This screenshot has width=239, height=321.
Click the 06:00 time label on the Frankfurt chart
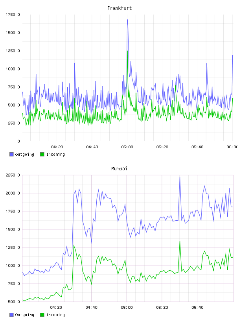(x=232, y=147)
